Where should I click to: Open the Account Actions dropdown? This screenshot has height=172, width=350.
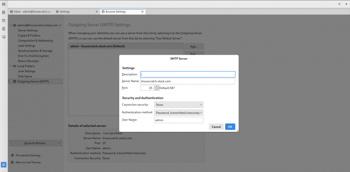pos(36,143)
